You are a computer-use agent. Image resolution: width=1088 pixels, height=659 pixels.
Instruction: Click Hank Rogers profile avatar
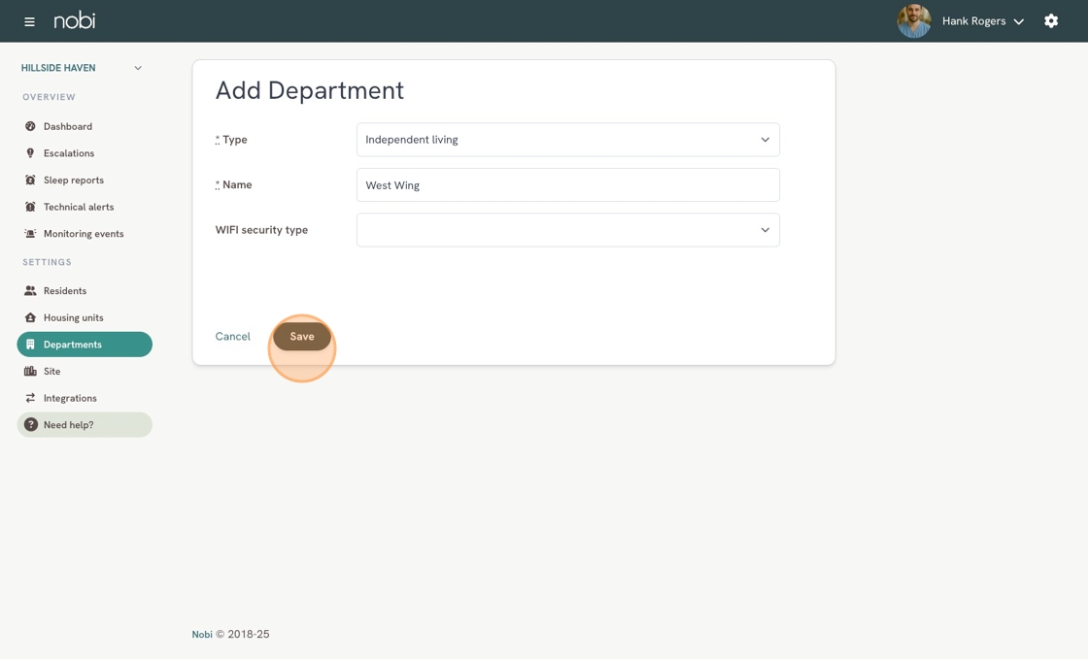coord(914,20)
